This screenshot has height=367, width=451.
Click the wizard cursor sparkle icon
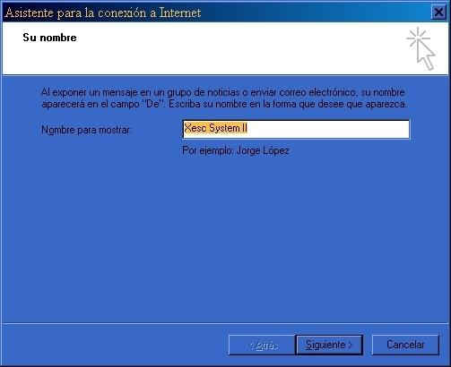pos(421,48)
